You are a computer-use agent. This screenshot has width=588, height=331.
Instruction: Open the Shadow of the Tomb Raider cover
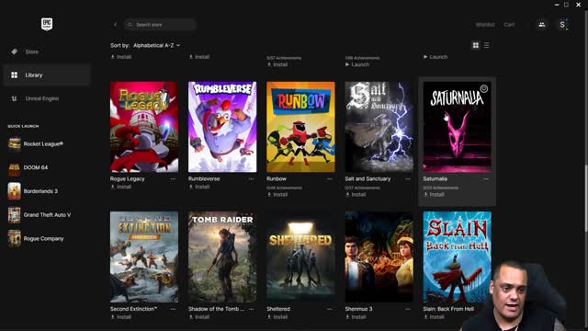tap(222, 257)
